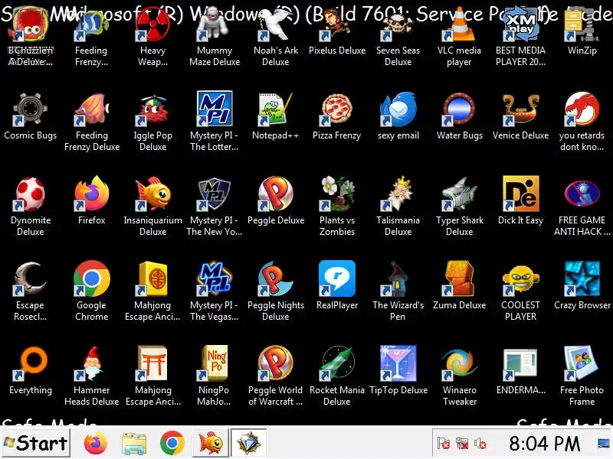
Task: Open the Action Center flag tray icon
Action: click(x=444, y=444)
